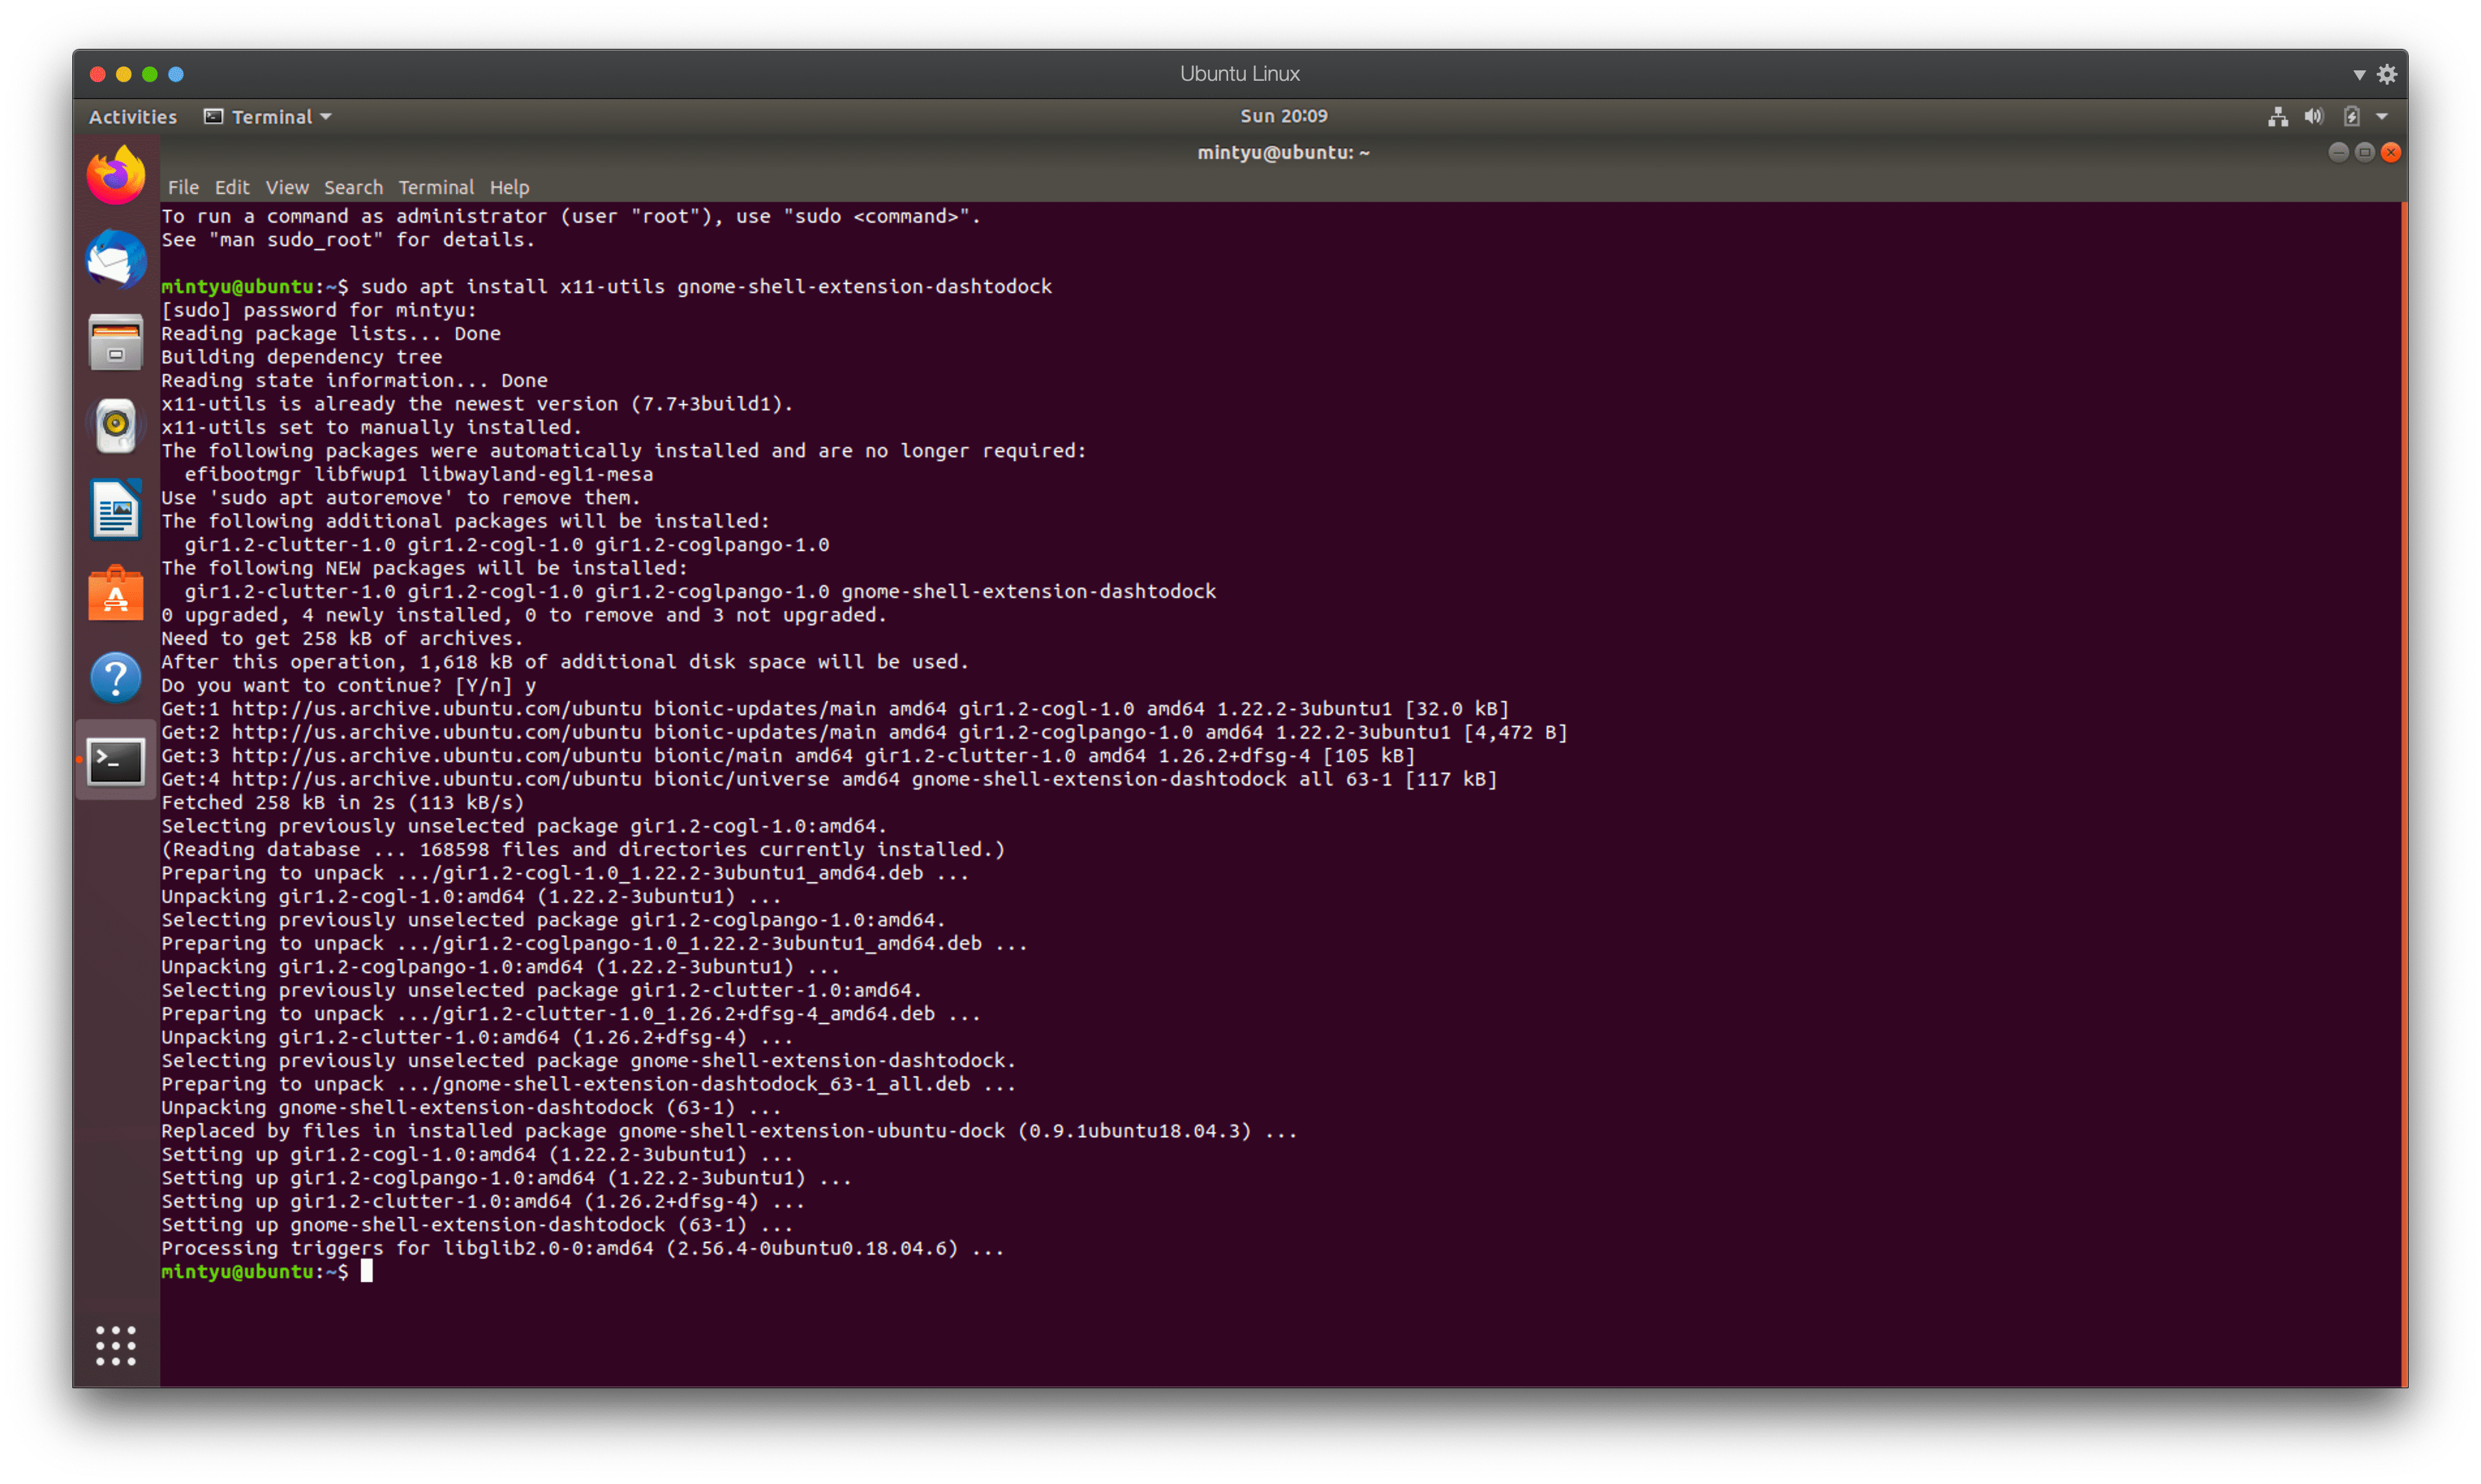Image resolution: width=2481 pixels, height=1484 pixels.
Task: Expand the system menu arrow in top bar
Action: pyautogui.click(x=2383, y=117)
